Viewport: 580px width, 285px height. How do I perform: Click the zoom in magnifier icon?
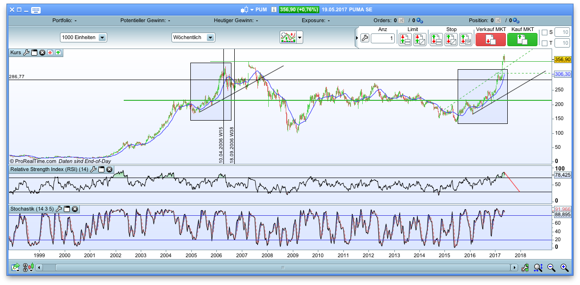(x=564, y=268)
